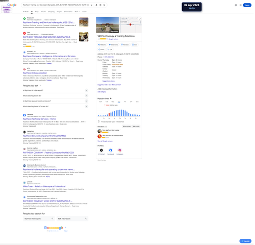Open the More dropdown in search tabs

(77, 12)
